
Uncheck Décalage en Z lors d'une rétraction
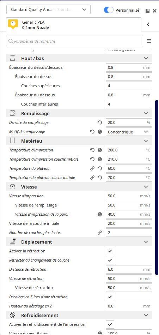[110, 297]
